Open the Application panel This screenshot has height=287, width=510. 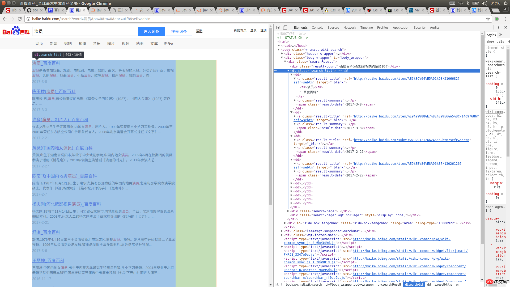pos(400,27)
